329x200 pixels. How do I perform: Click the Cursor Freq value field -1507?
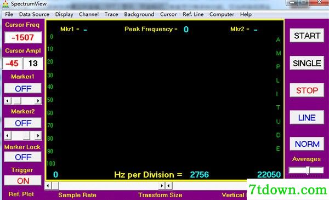23,37
